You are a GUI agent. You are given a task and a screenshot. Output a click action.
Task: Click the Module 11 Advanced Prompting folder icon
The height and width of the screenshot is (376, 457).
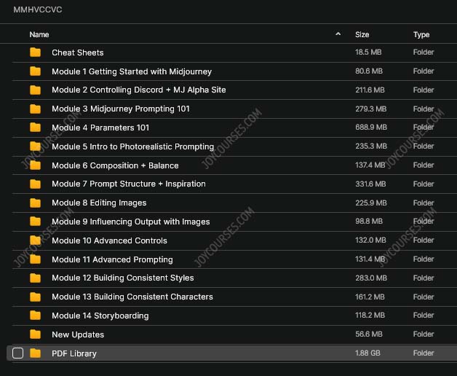coord(35,259)
